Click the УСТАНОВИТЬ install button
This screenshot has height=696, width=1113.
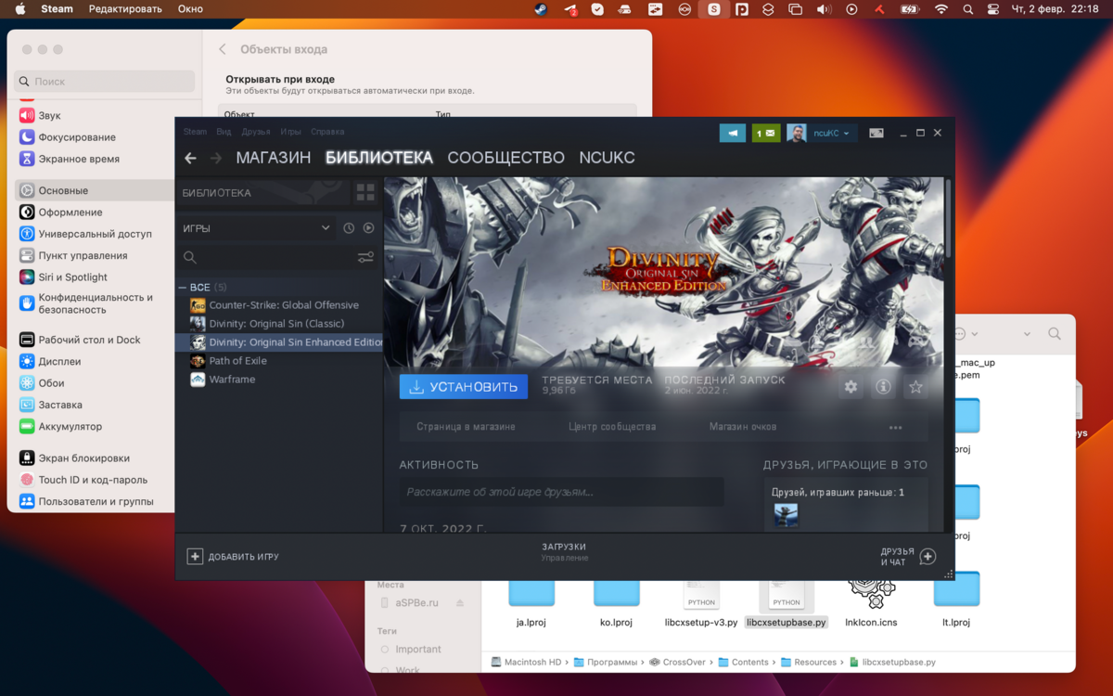click(464, 387)
